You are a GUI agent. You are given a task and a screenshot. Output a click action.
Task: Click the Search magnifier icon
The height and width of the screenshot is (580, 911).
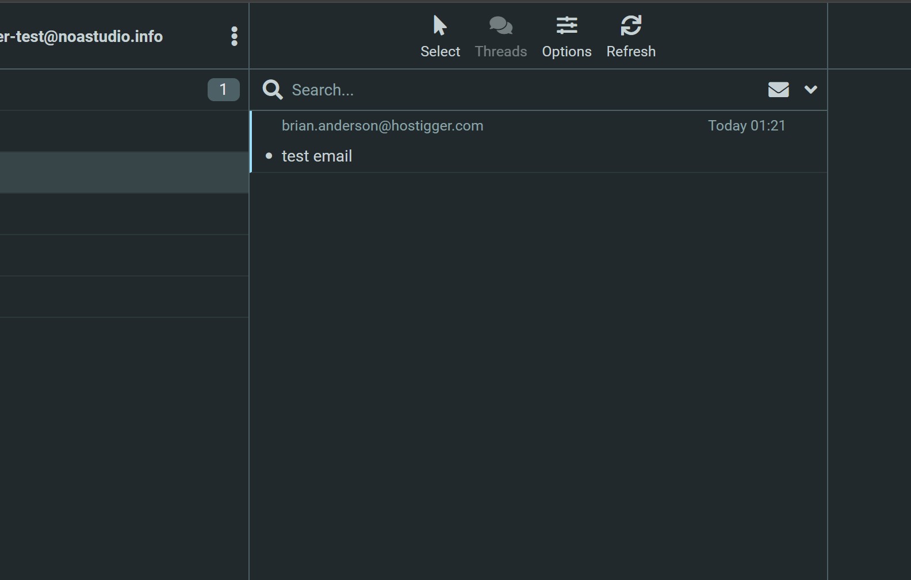(x=273, y=90)
